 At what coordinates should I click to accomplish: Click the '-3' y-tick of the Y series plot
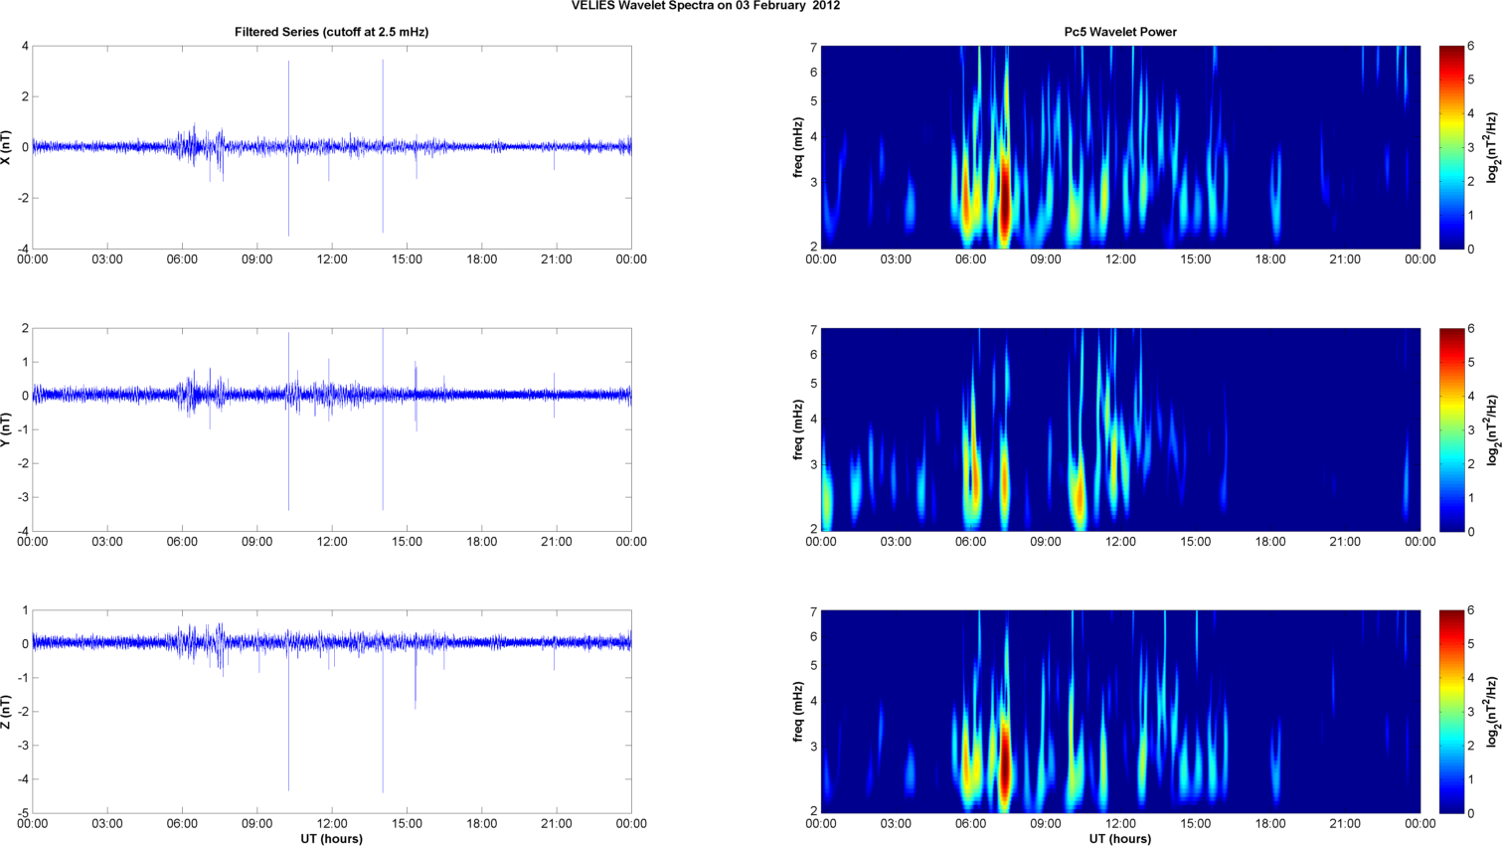point(22,497)
